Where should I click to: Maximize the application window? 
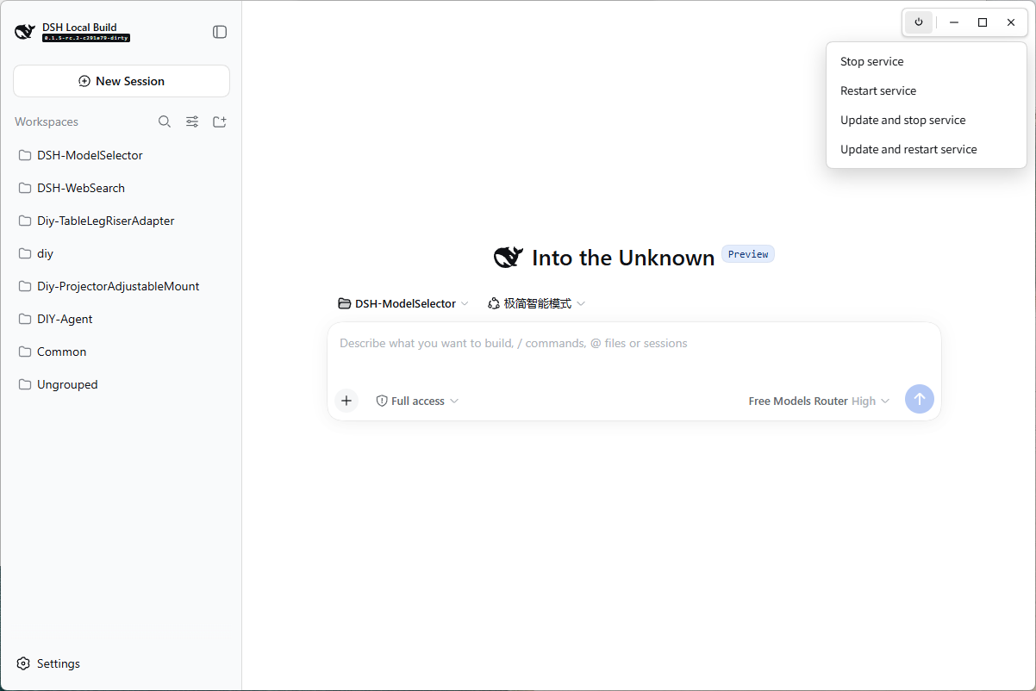(983, 22)
